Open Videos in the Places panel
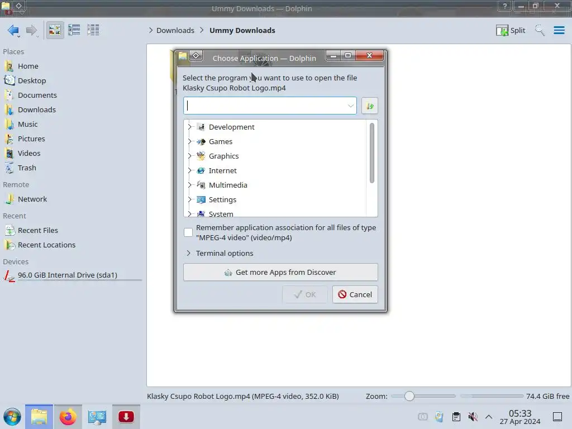Image resolution: width=572 pixels, height=429 pixels. pos(29,154)
